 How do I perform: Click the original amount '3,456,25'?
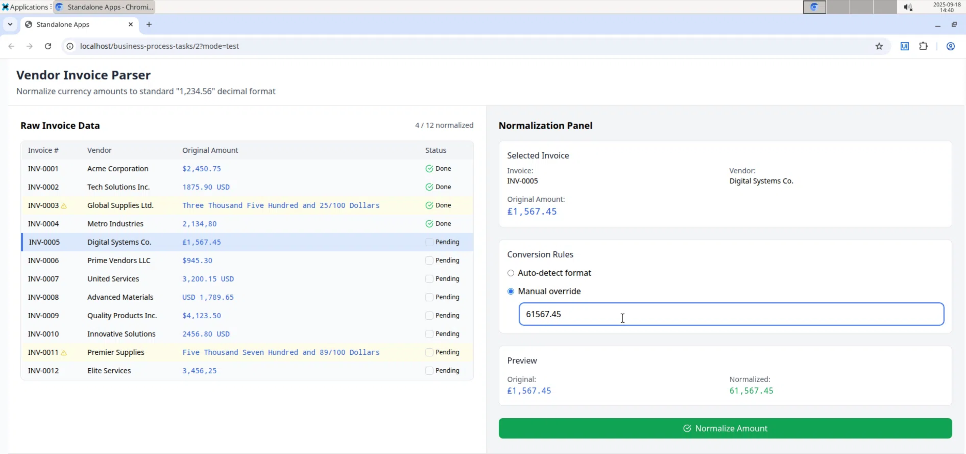(199, 370)
